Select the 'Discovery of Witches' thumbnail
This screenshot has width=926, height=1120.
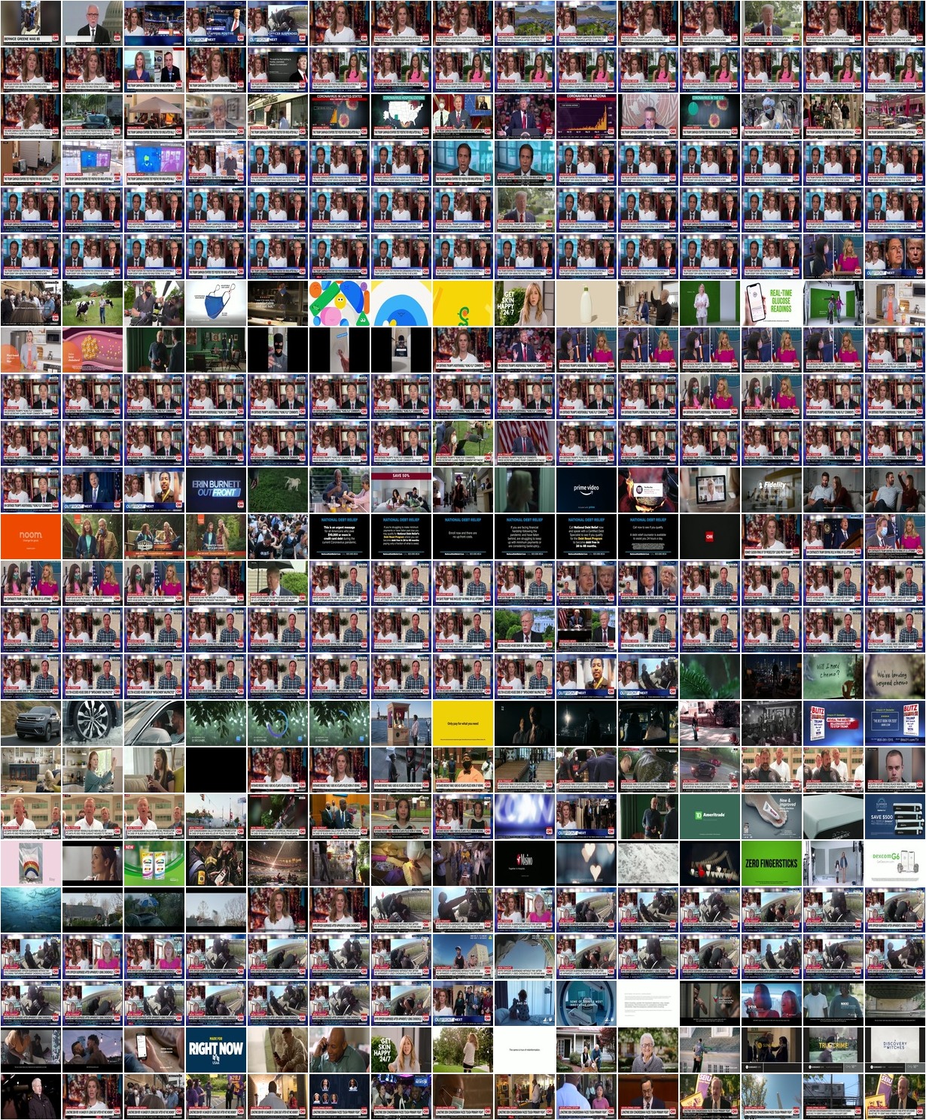coord(895,1050)
